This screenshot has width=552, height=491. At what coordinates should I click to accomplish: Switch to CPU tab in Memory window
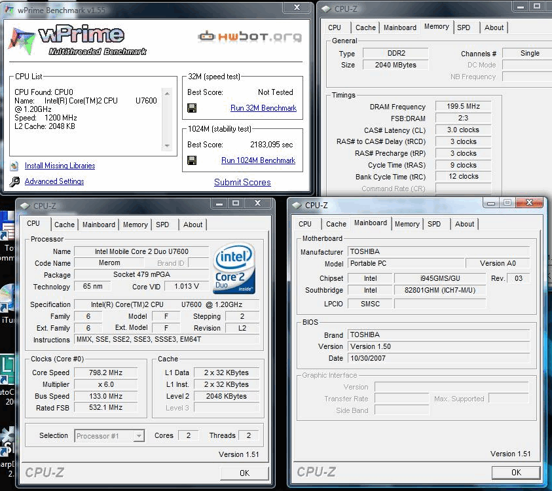335,27
